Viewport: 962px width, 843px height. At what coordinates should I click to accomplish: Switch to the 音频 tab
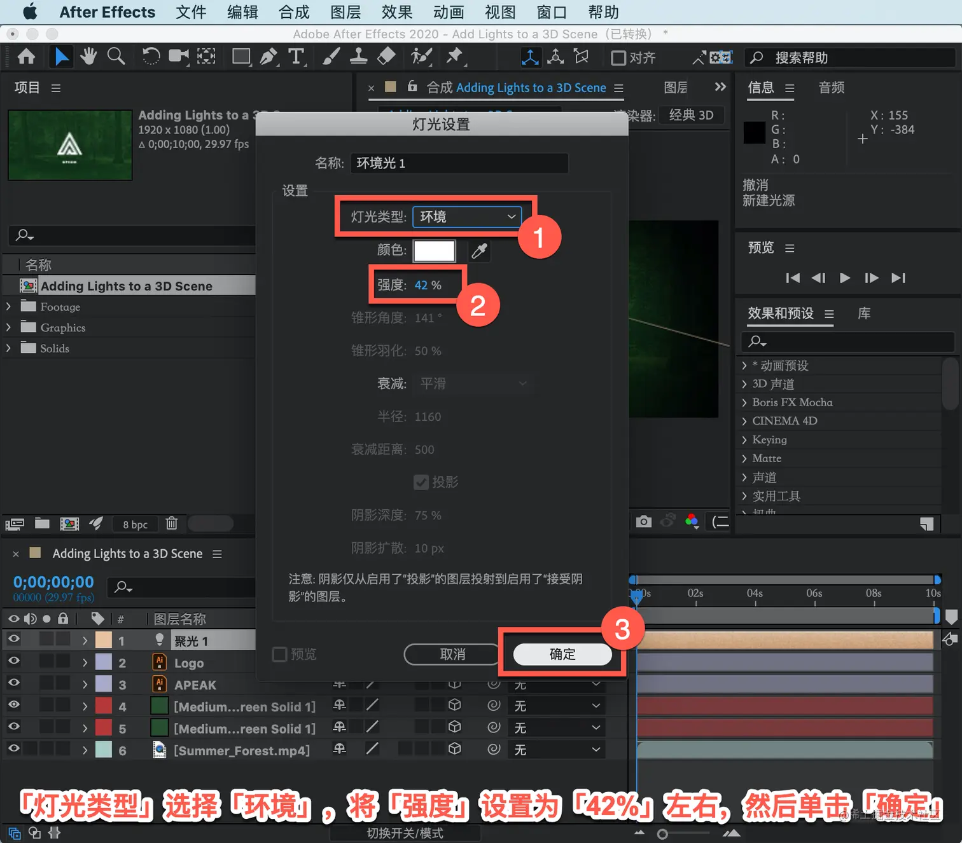tap(832, 88)
